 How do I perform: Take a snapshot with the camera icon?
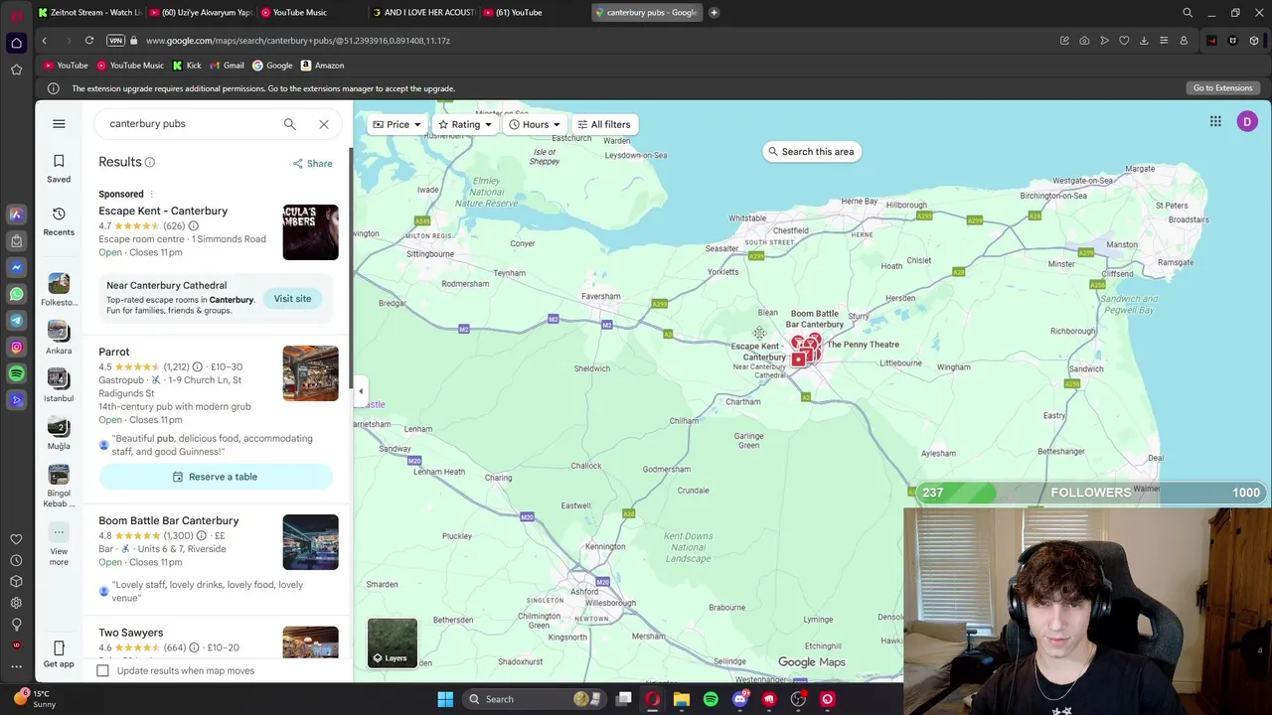[1084, 41]
